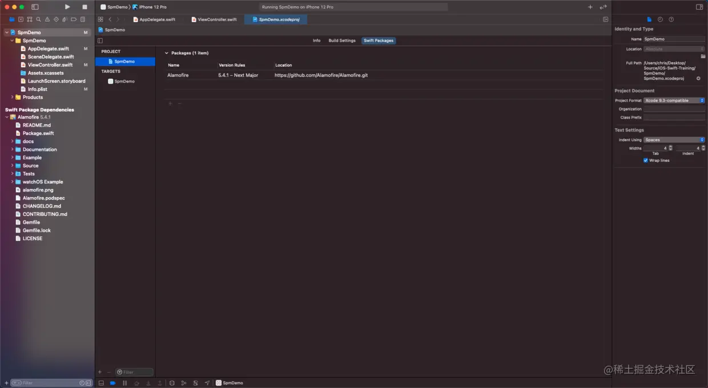
Task: Switch to the AppDelegate.swift tab
Action: click(154, 19)
